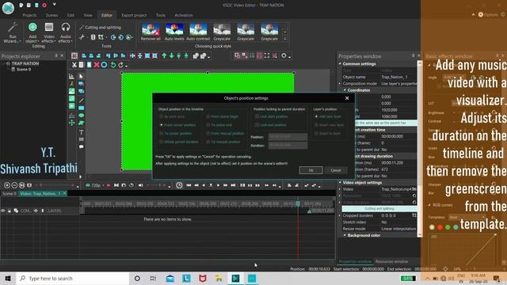Click the play button in playback toolbar

[x=219, y=185]
